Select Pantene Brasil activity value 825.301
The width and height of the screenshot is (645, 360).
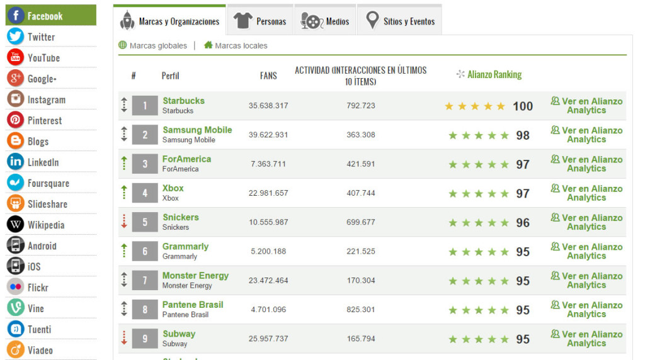pos(361,310)
